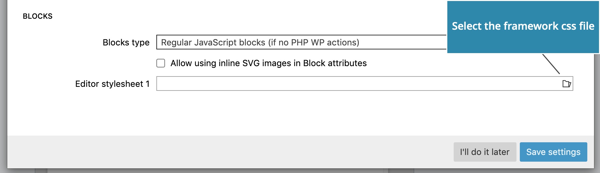Image resolution: width=600 pixels, height=173 pixels.
Task: Click the teal framework css hint box
Action: point(523,27)
